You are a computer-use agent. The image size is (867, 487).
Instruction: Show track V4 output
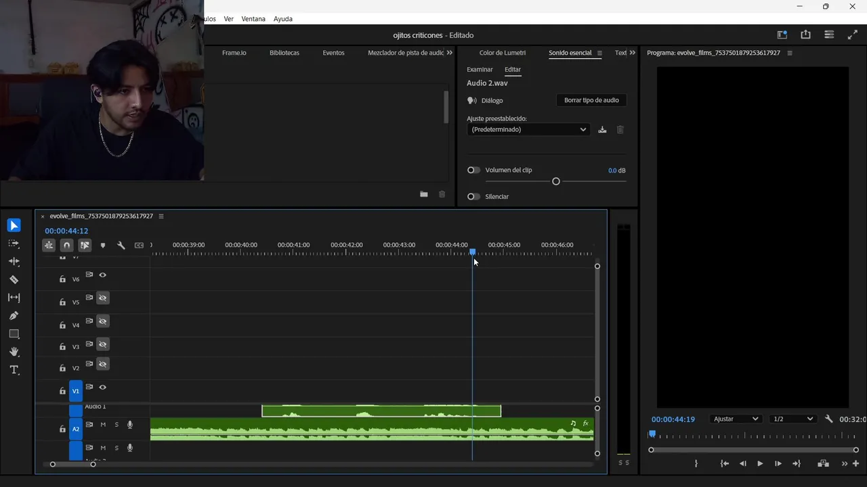click(103, 321)
